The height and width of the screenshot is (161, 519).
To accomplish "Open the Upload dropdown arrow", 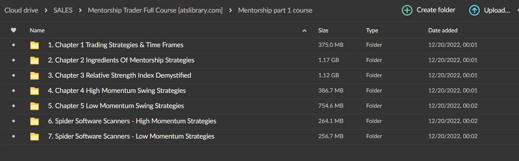I will point(517,11).
